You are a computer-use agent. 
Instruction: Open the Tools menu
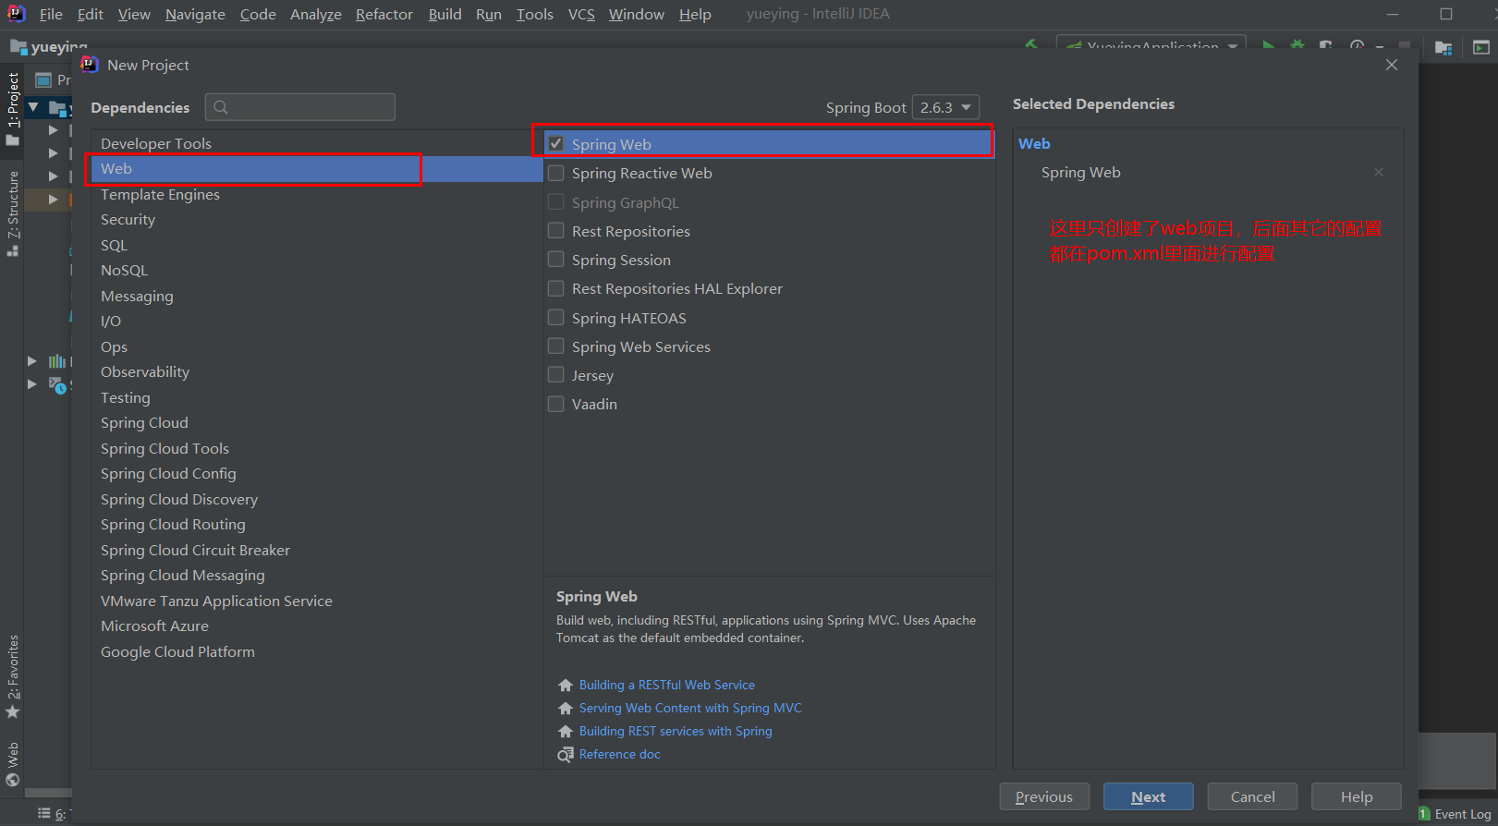point(535,14)
